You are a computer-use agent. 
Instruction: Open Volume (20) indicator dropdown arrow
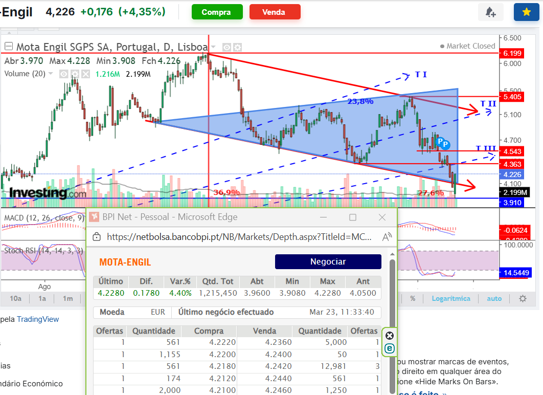pos(51,74)
